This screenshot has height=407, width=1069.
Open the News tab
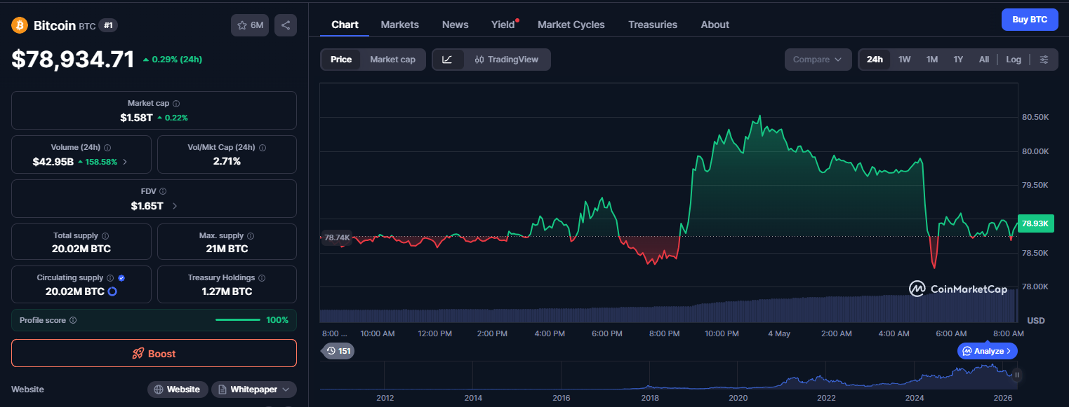[455, 25]
